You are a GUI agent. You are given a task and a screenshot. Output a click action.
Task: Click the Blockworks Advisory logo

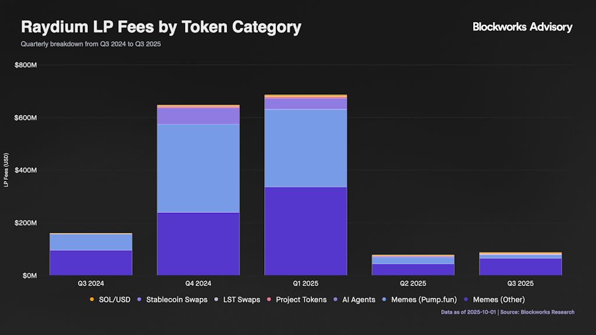point(522,27)
